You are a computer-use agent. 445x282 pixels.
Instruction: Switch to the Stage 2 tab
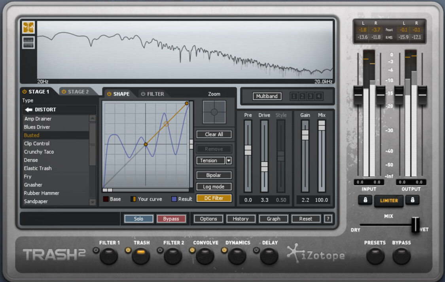[78, 91]
